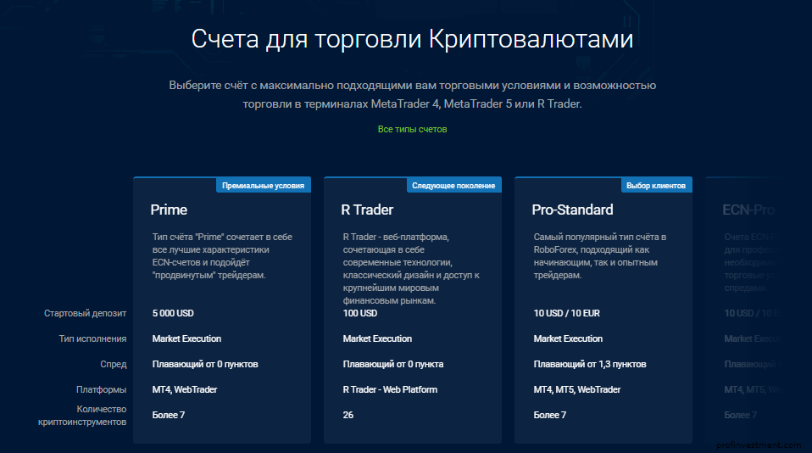Select the Prime account card title

[x=169, y=210]
